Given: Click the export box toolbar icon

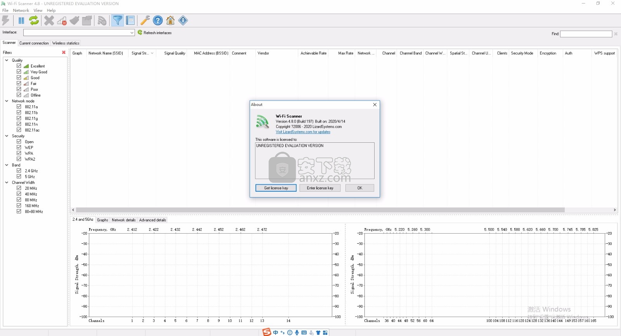Looking at the screenshot, I should (x=87, y=20).
